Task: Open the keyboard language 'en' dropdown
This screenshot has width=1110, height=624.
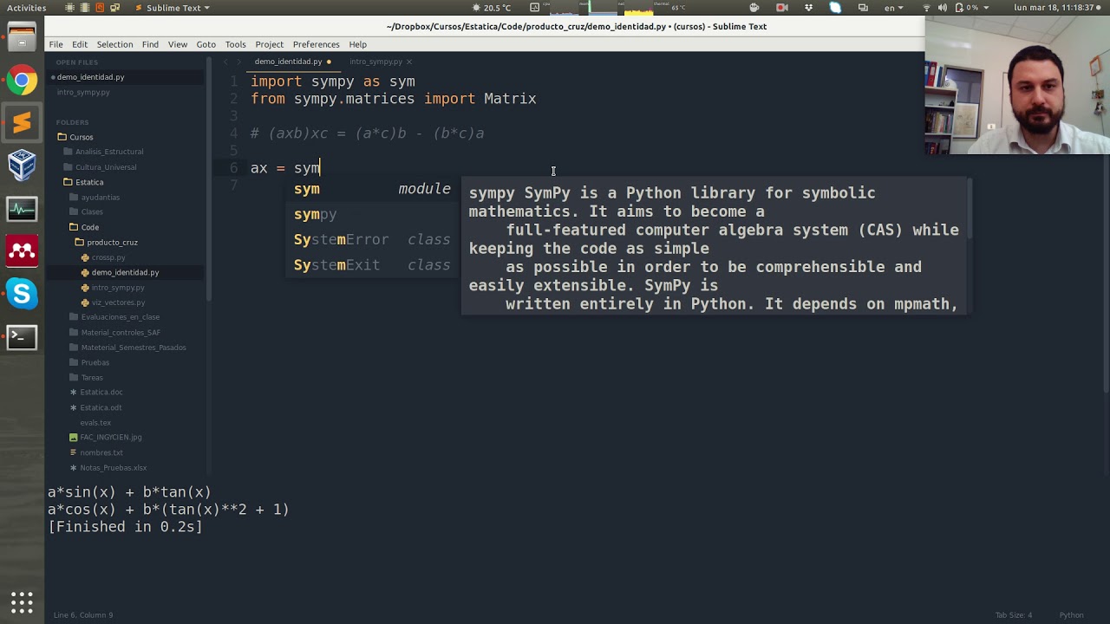Action: pyautogui.click(x=893, y=8)
